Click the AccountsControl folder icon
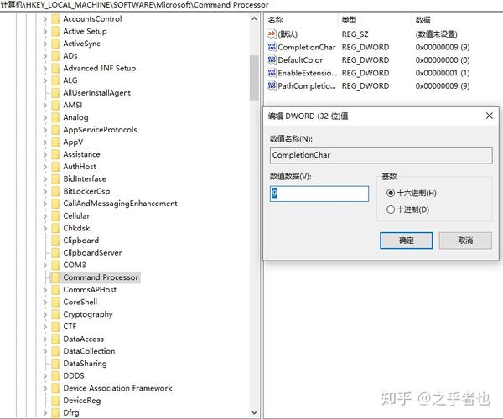This screenshot has height=419, width=503. coord(55,19)
